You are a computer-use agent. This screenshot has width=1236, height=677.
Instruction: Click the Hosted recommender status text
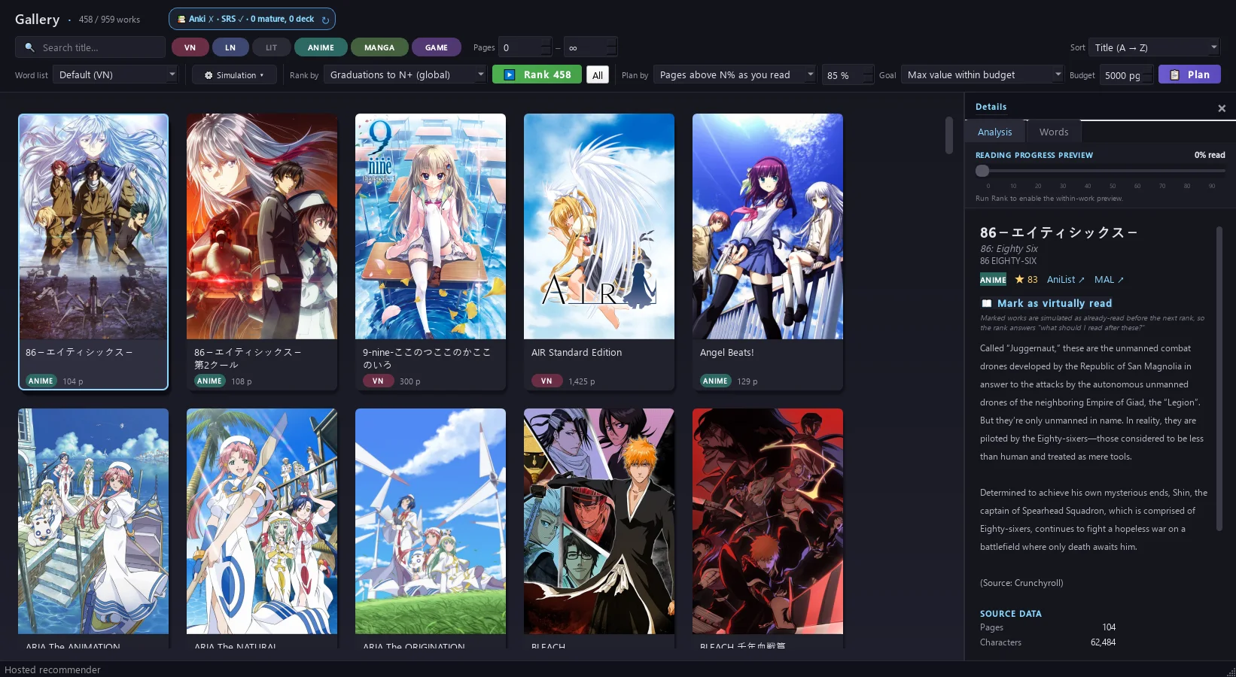(53, 669)
